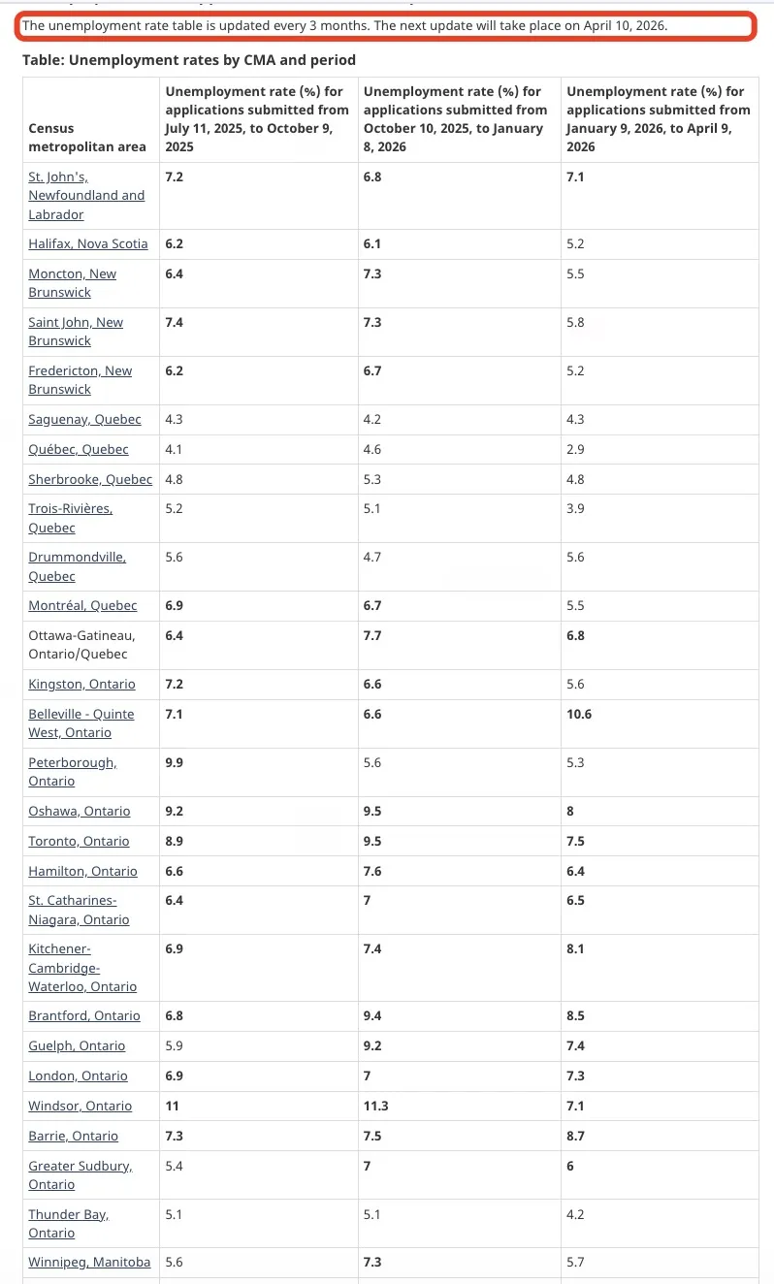Click the Halifax, Nova Scotia link
774x1284 pixels.
(x=88, y=243)
